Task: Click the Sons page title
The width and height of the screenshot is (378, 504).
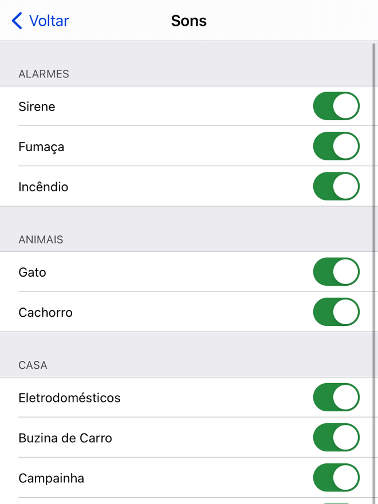Action: pyautogui.click(x=188, y=21)
